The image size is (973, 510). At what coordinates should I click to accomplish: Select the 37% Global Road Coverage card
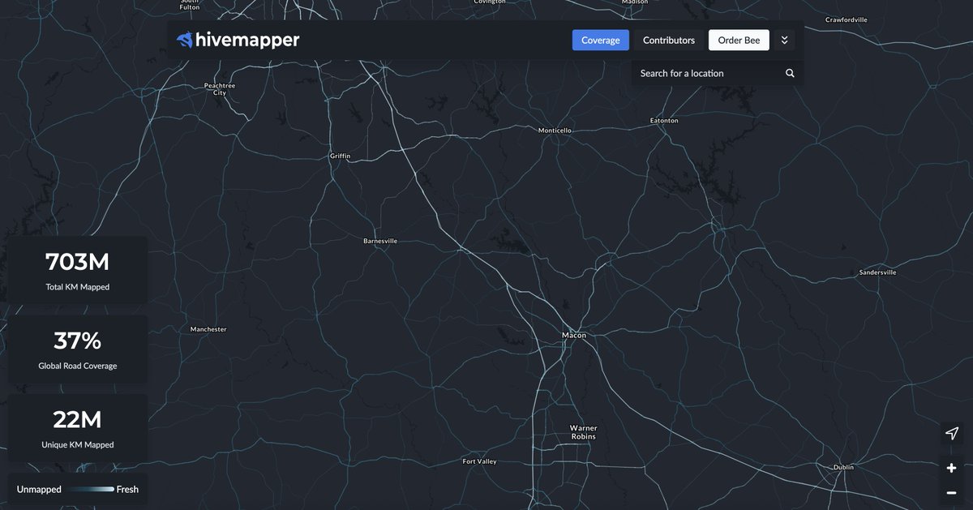click(78, 349)
